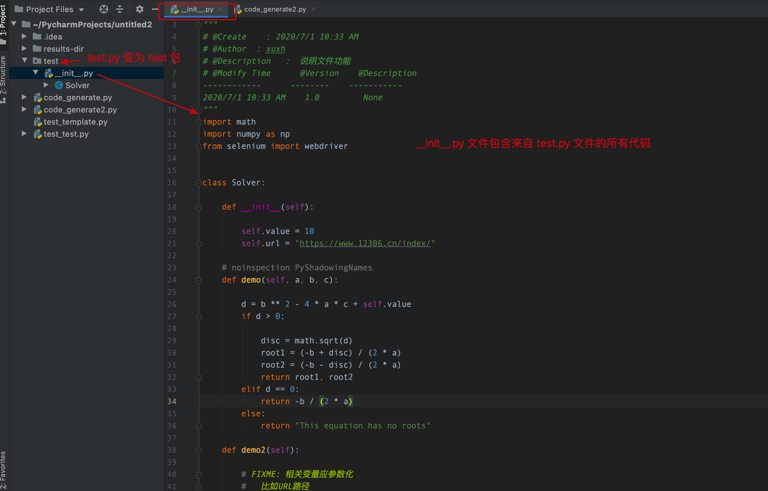
Task: Close the code_generate2.py editor tab
Action: [314, 9]
